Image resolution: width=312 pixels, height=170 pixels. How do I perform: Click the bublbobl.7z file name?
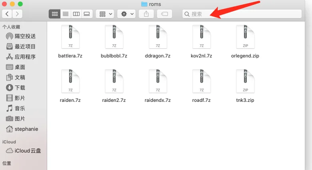click(x=114, y=56)
